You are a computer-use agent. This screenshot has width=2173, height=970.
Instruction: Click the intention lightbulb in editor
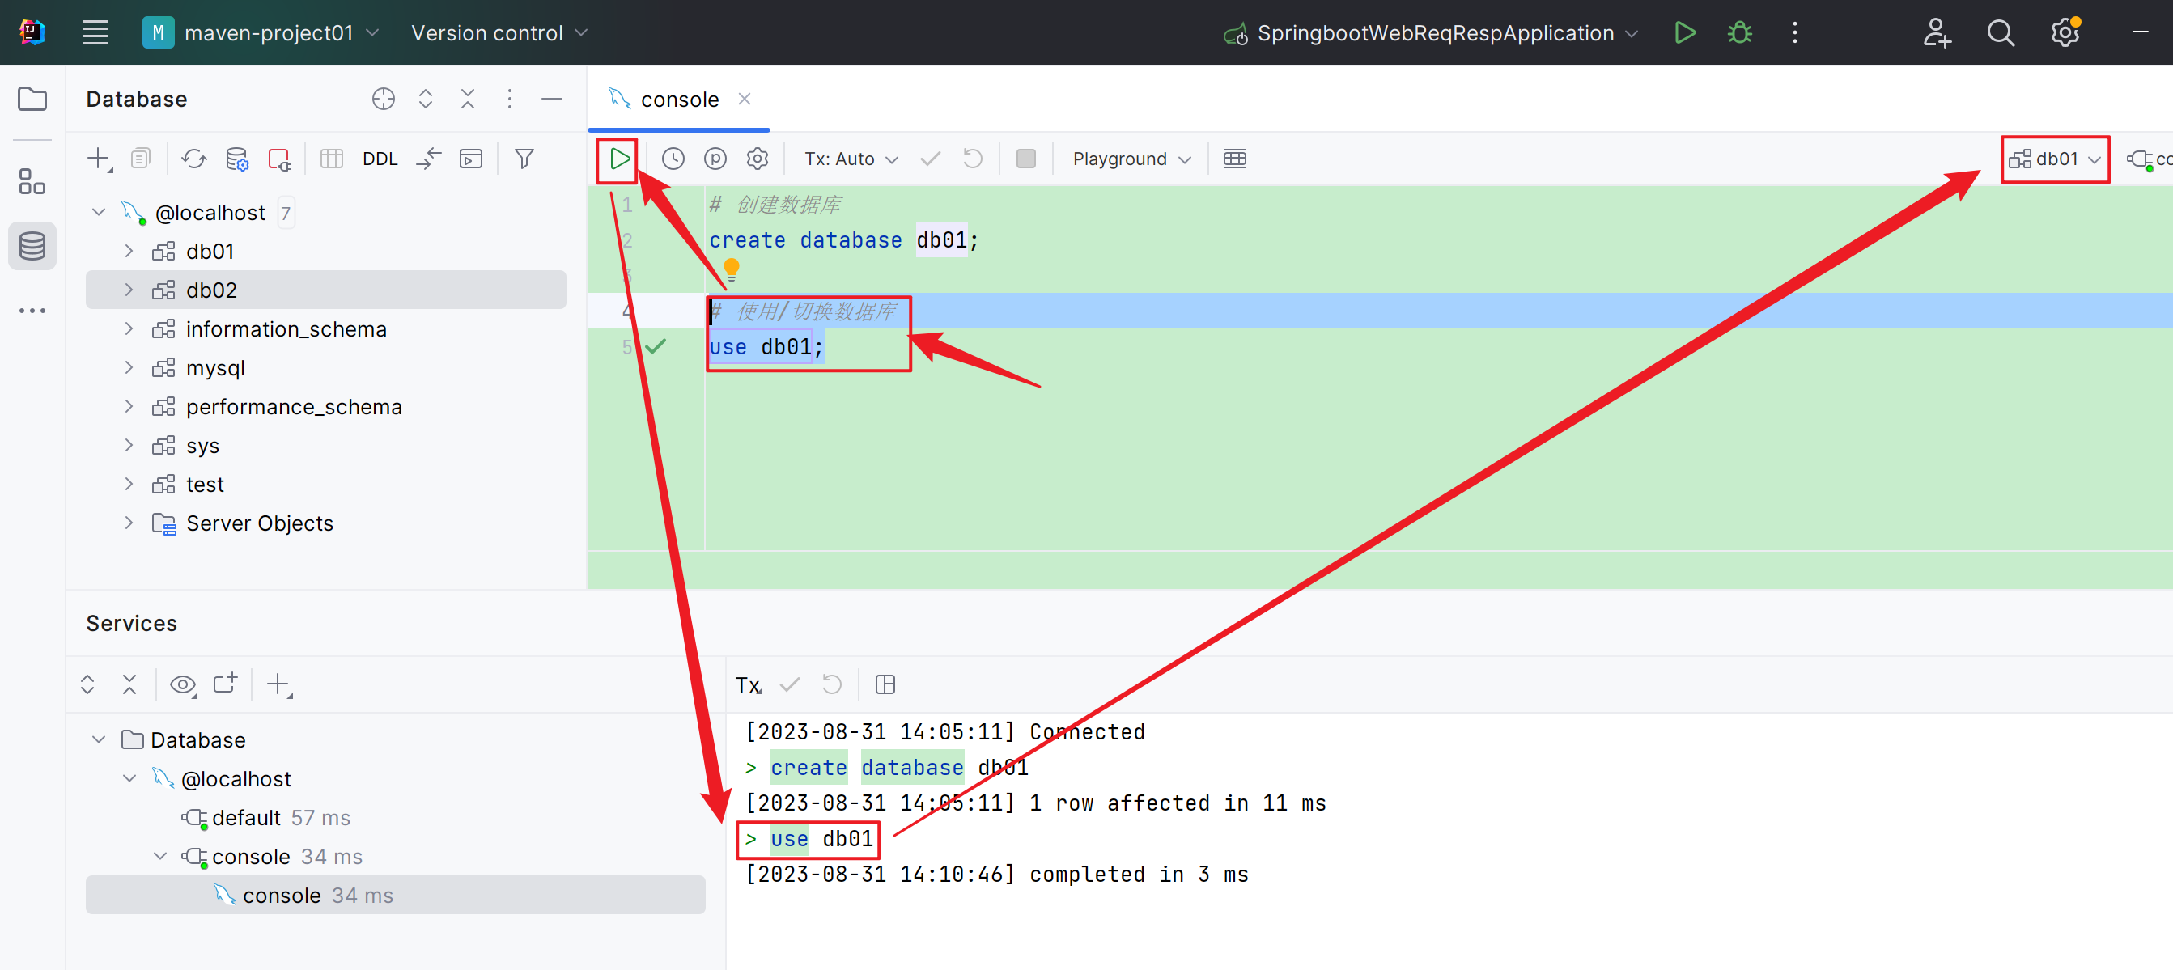point(732,269)
